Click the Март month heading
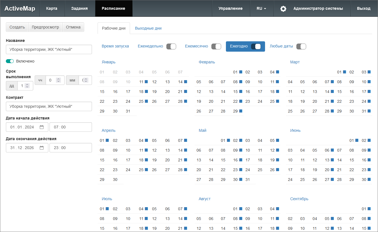Screen dimensions: 378x232 pos(295,62)
